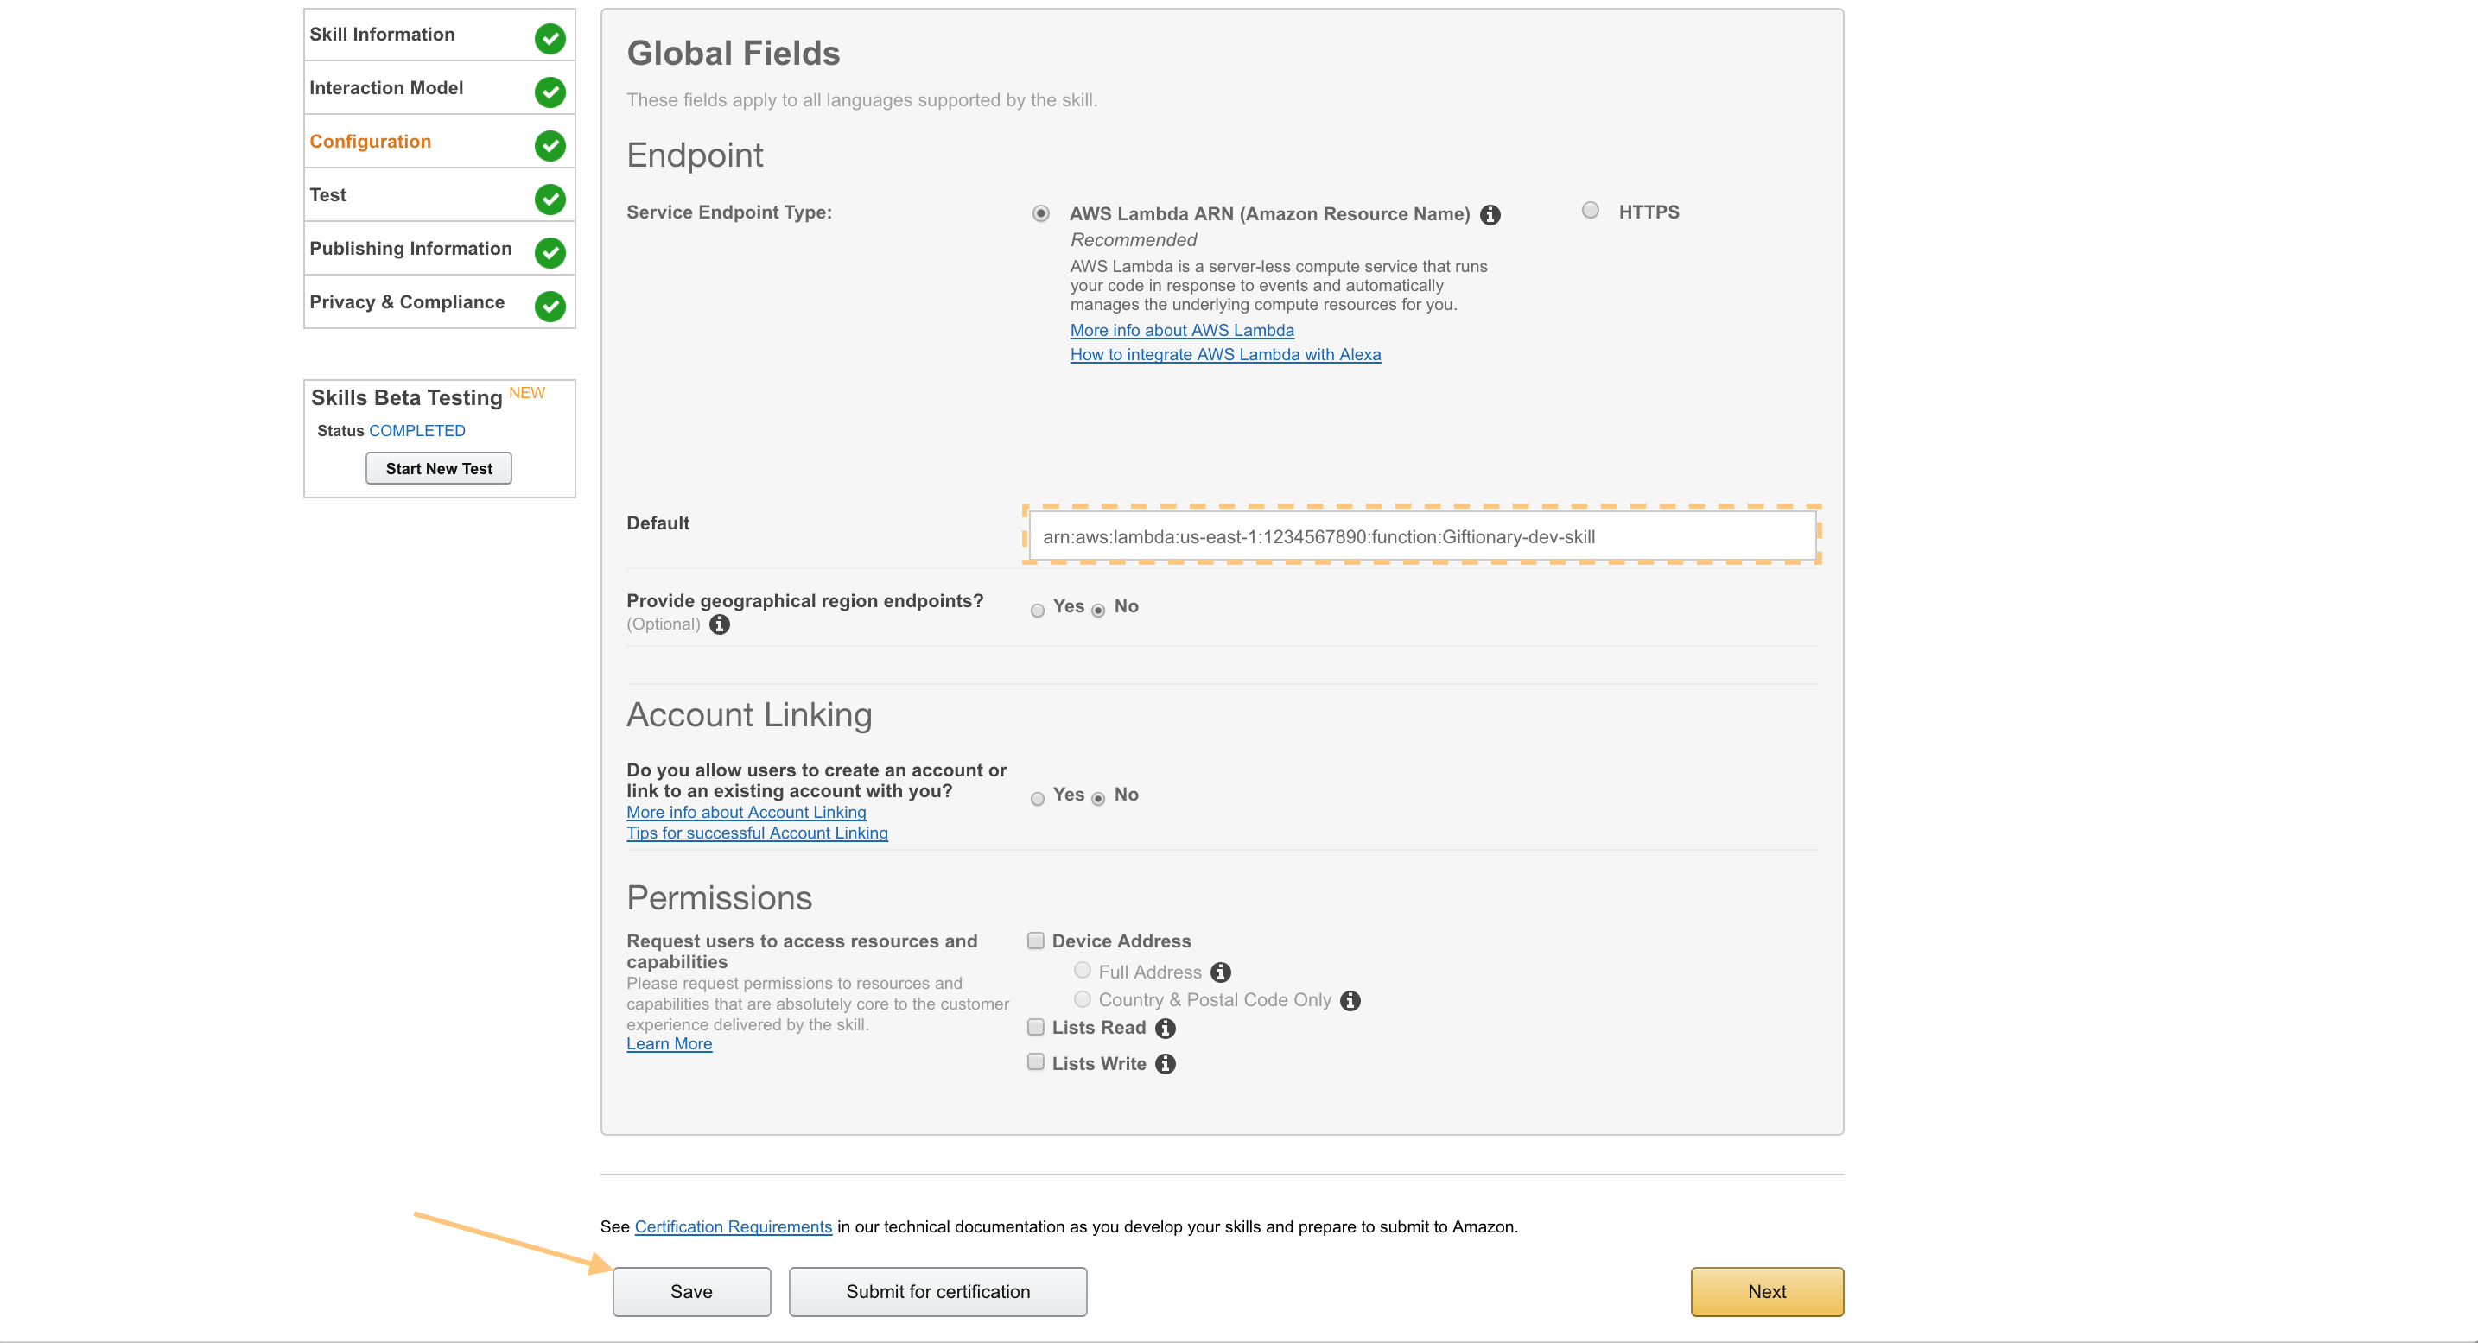Click info icon beside Country & Postal Code Only
Viewport: 2478px width, 1343px height.
coord(1350,1001)
